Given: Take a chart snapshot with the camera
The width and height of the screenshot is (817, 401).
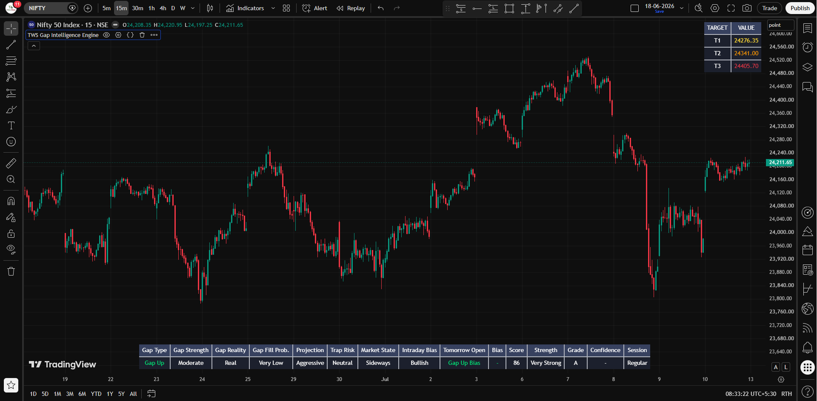Looking at the screenshot, I should [747, 8].
